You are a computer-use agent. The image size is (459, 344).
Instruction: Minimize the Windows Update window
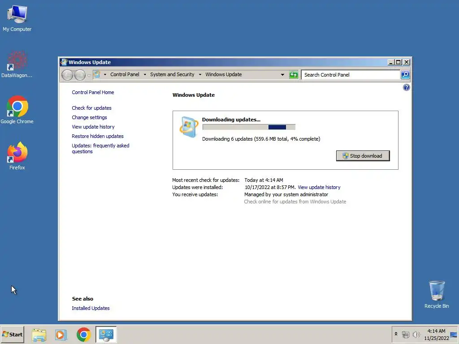coord(391,62)
